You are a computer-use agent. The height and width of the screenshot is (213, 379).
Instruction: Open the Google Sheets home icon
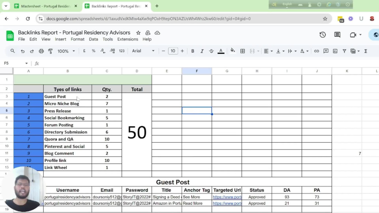point(10,36)
